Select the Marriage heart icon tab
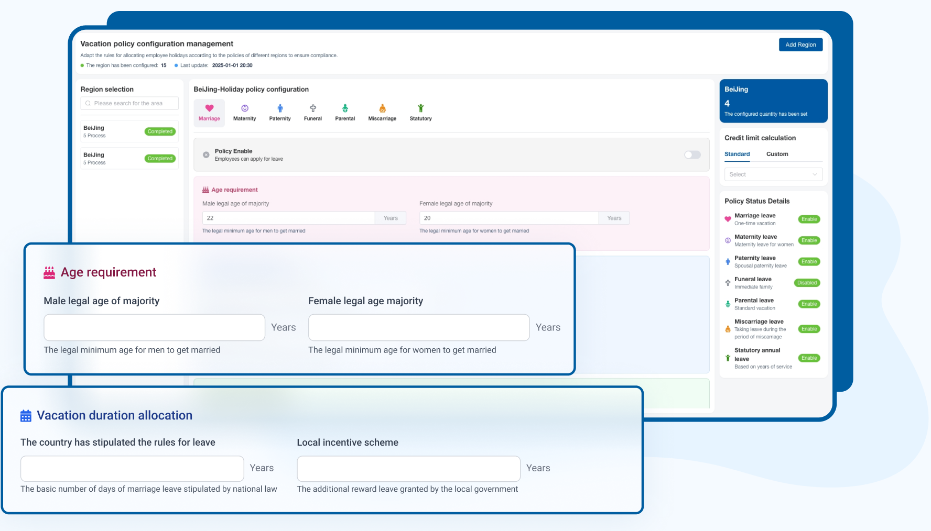This screenshot has height=531, width=931. (209, 113)
